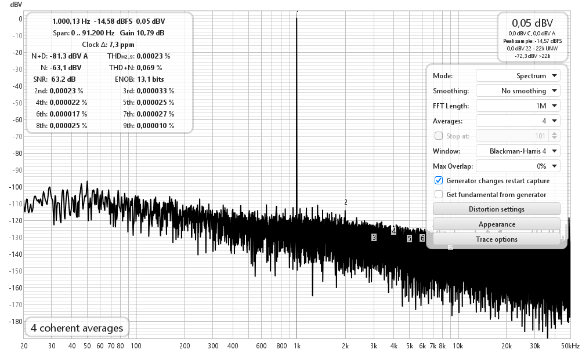Open Trace options
Screen dimensions: 582x353
click(x=496, y=239)
